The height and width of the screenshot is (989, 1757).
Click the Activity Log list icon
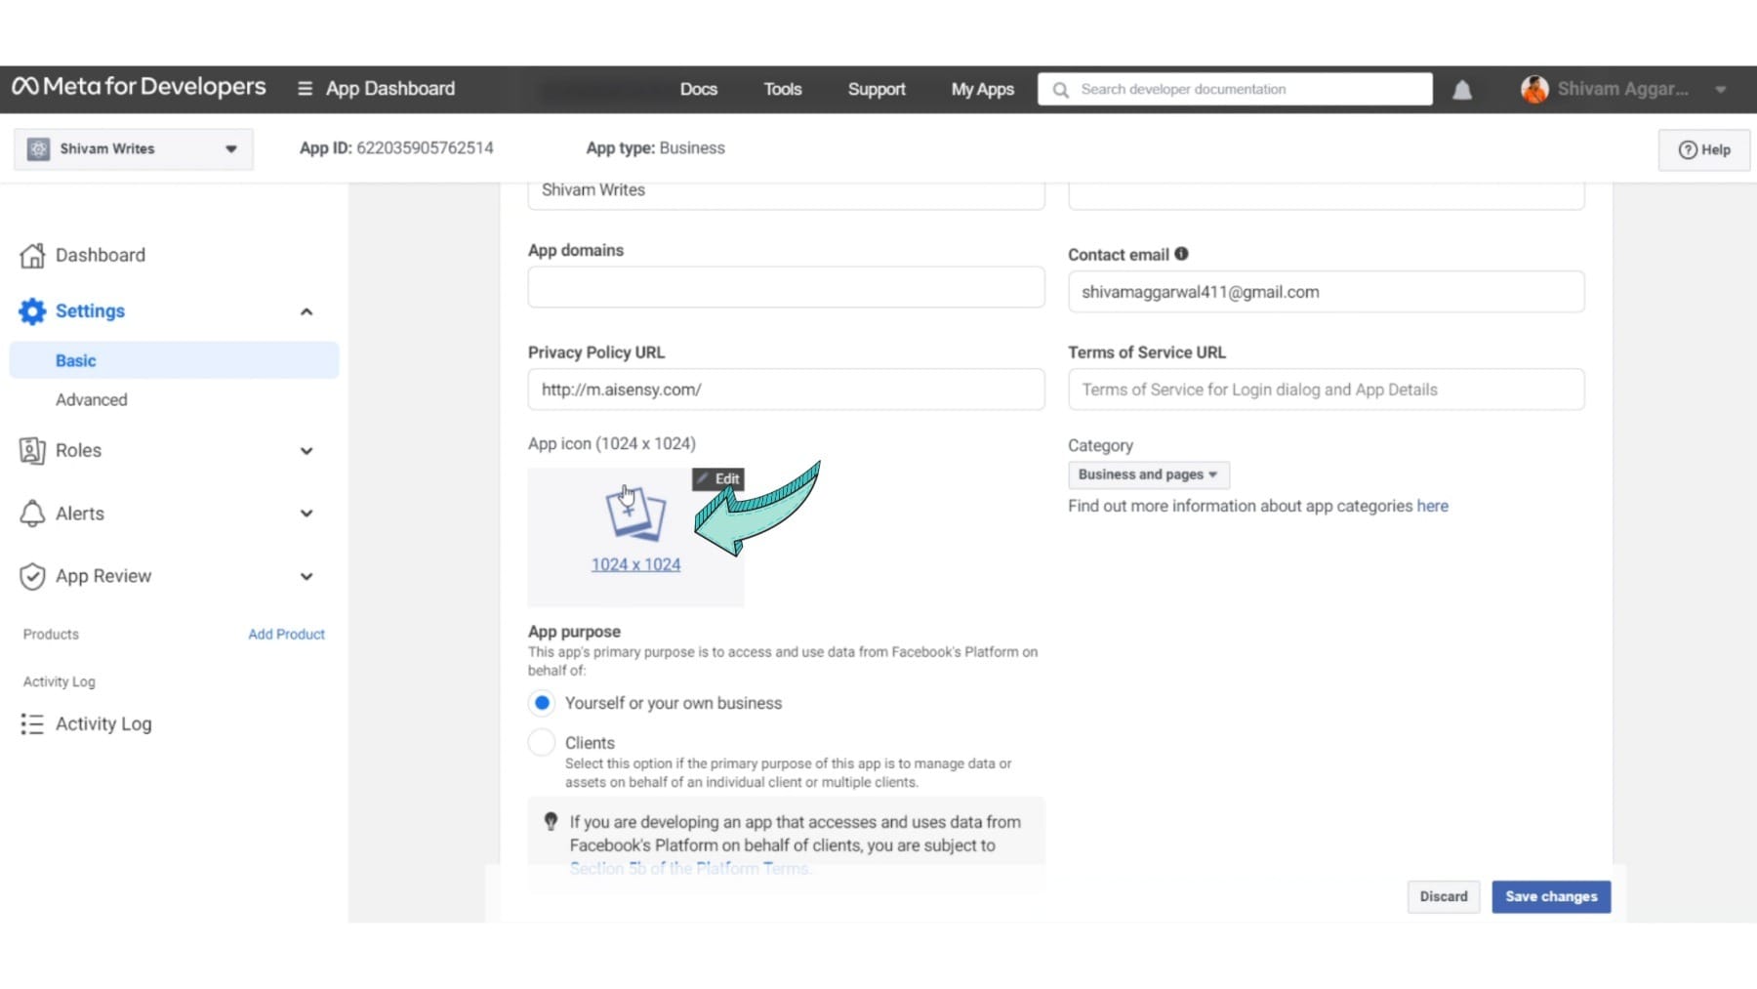[x=32, y=724]
